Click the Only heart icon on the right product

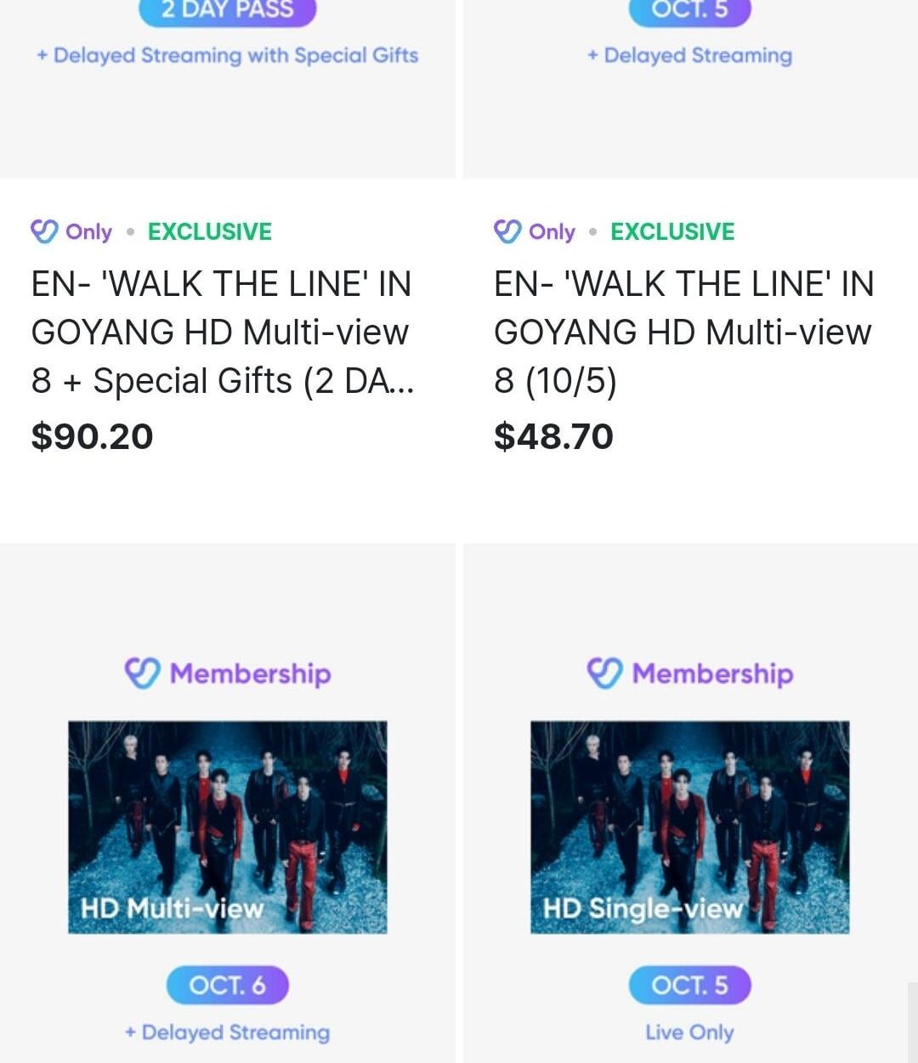pyautogui.click(x=508, y=230)
